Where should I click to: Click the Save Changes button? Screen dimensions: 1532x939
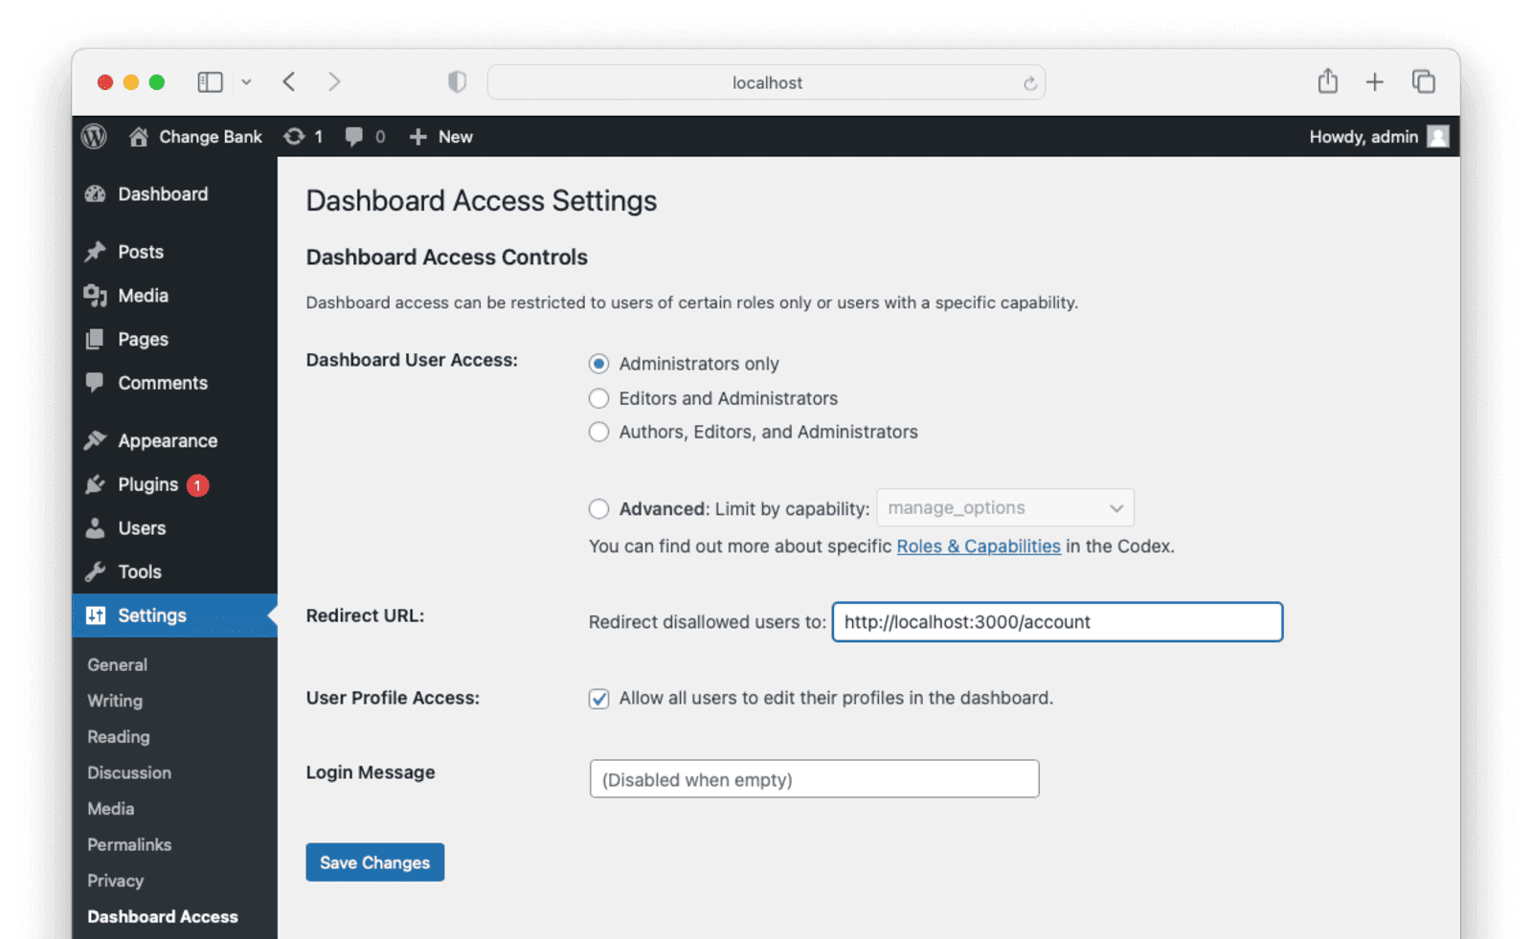pos(374,861)
